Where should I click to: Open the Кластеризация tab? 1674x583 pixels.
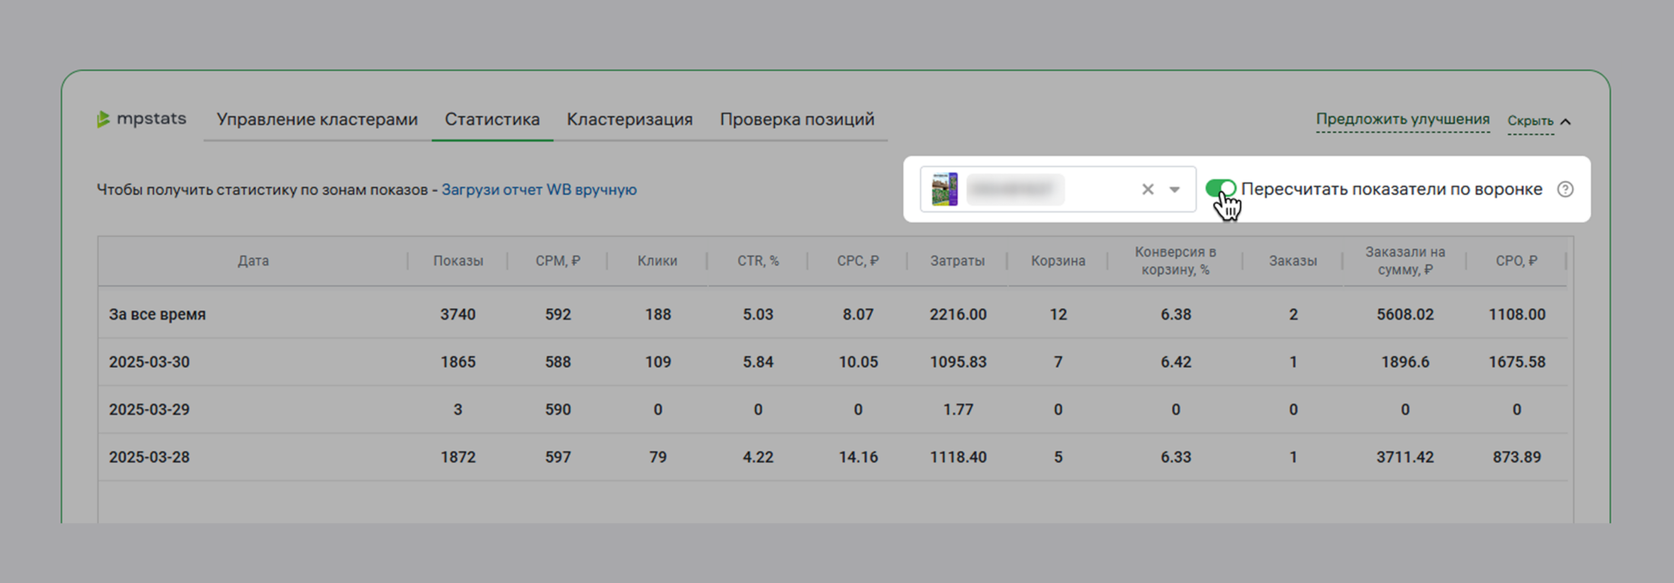pyautogui.click(x=629, y=119)
